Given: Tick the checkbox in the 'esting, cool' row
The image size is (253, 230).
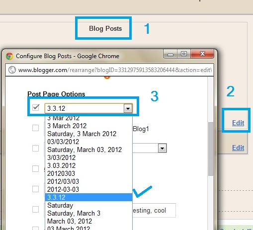Looking at the screenshot, I should pos(35,209).
